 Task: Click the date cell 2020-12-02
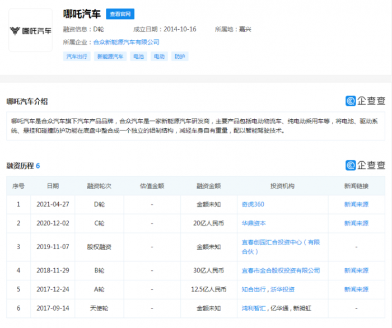tap(53, 223)
